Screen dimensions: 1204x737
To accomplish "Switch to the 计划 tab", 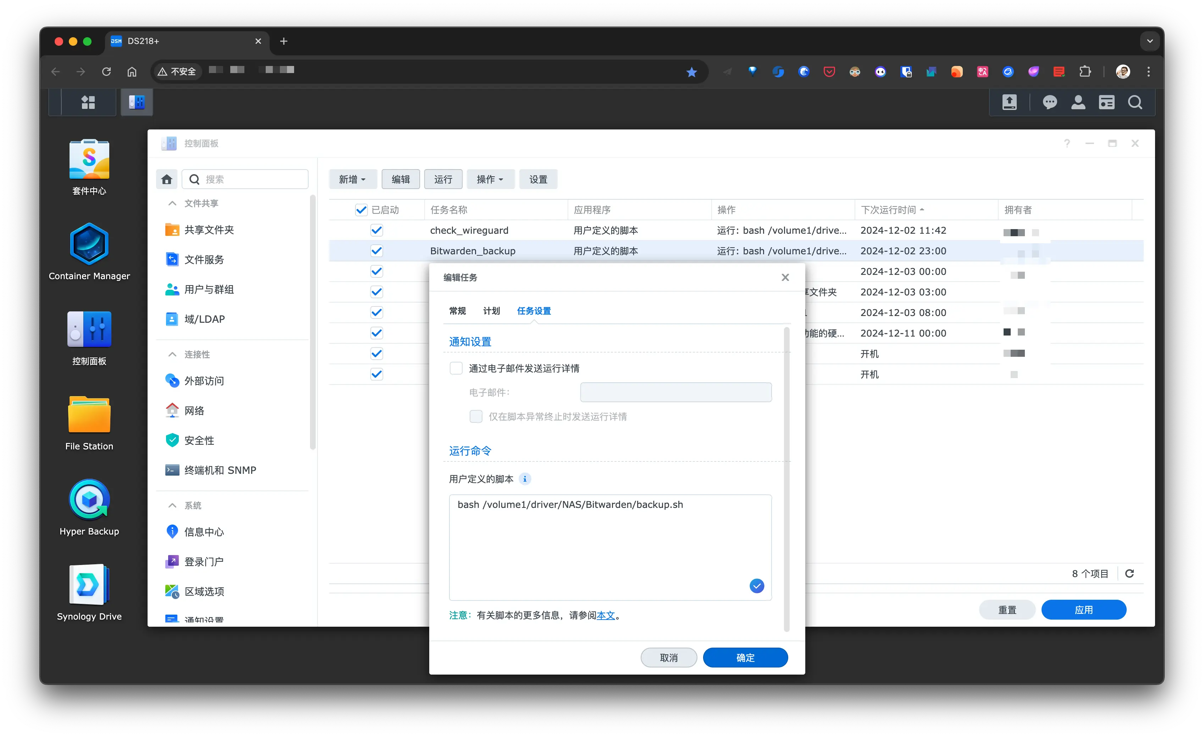I will click(x=491, y=311).
